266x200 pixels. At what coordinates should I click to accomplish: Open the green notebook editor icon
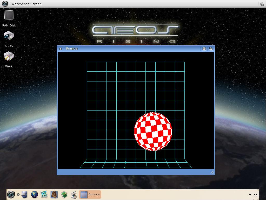[64, 195]
